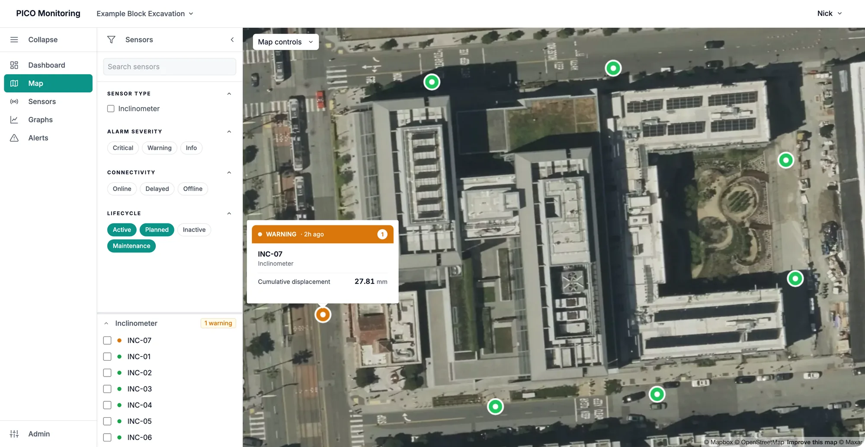The height and width of the screenshot is (447, 865).
Task: Click the orange INC-07 map marker
Action: 323,314
